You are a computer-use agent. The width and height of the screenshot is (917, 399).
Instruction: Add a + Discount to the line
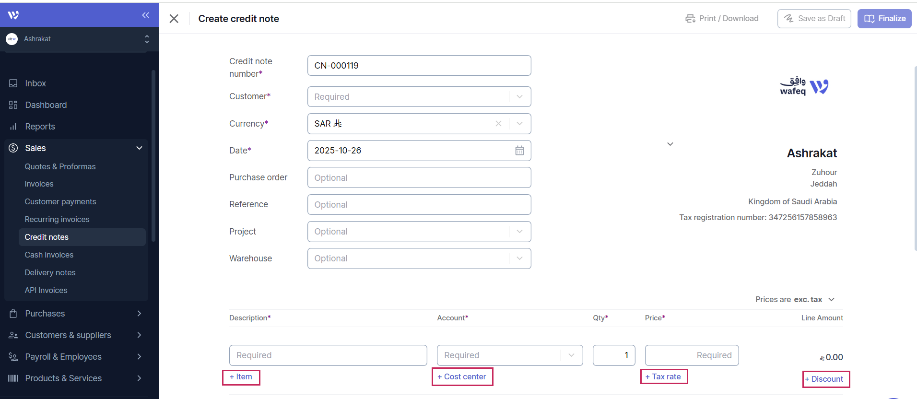(x=825, y=379)
